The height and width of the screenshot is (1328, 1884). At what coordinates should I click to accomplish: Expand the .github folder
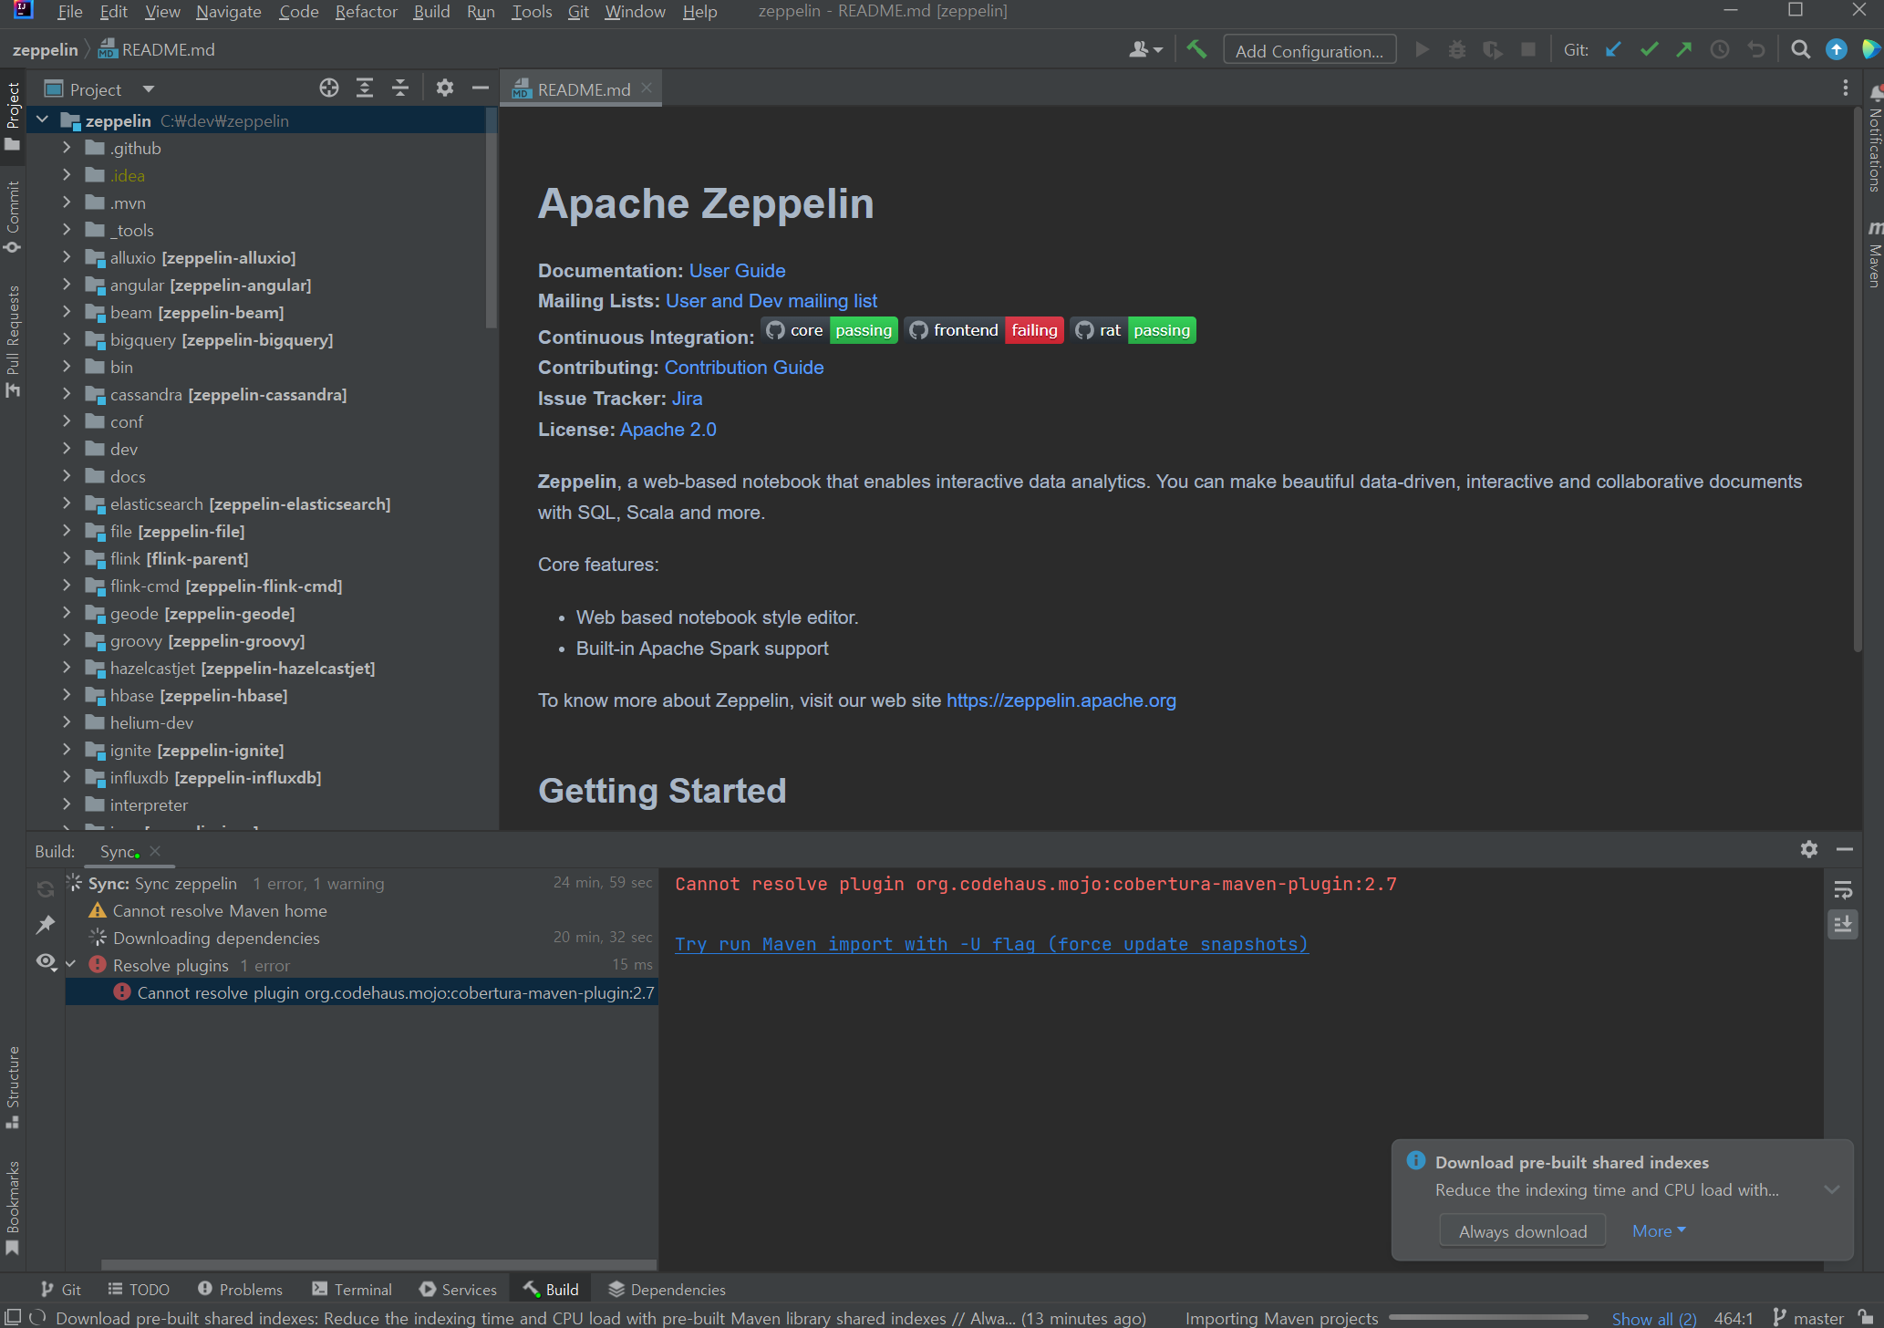point(67,148)
